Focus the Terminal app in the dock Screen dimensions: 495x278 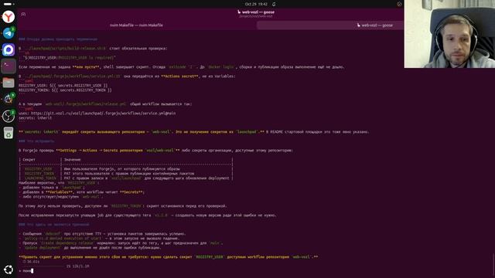9,66
